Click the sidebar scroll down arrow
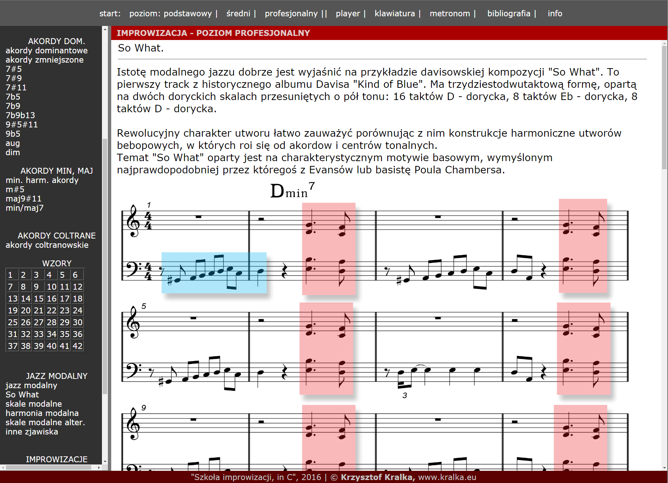The image size is (668, 483). pyautogui.click(x=105, y=461)
